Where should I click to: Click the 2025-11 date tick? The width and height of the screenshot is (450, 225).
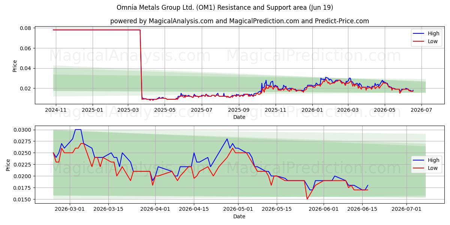[x=275, y=110]
